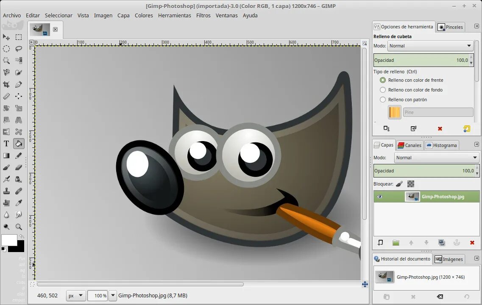Toggle lock alpha channel checkerboard icon
Viewport: 482px width, 305px height.
[411, 184]
